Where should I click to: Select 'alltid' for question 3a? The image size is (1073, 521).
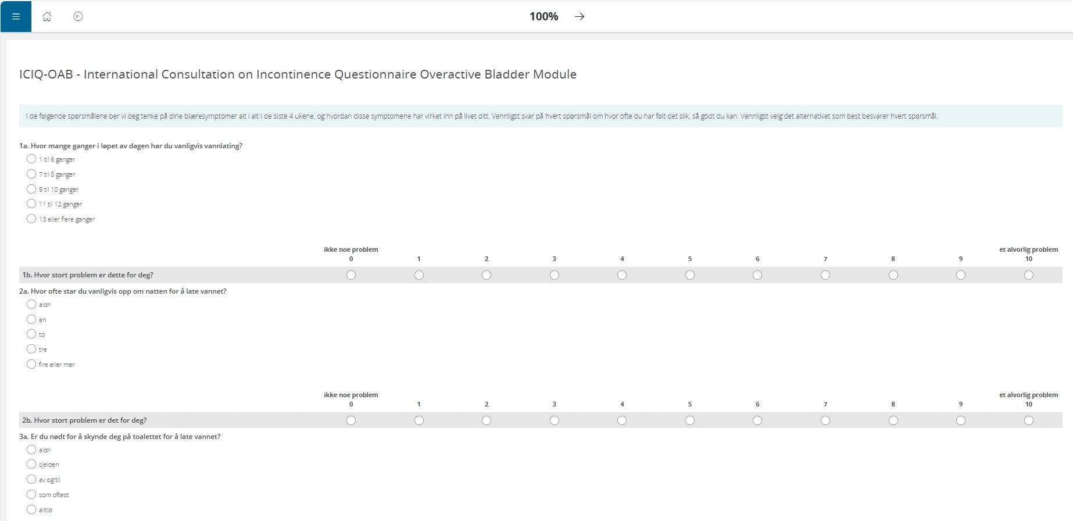point(31,509)
